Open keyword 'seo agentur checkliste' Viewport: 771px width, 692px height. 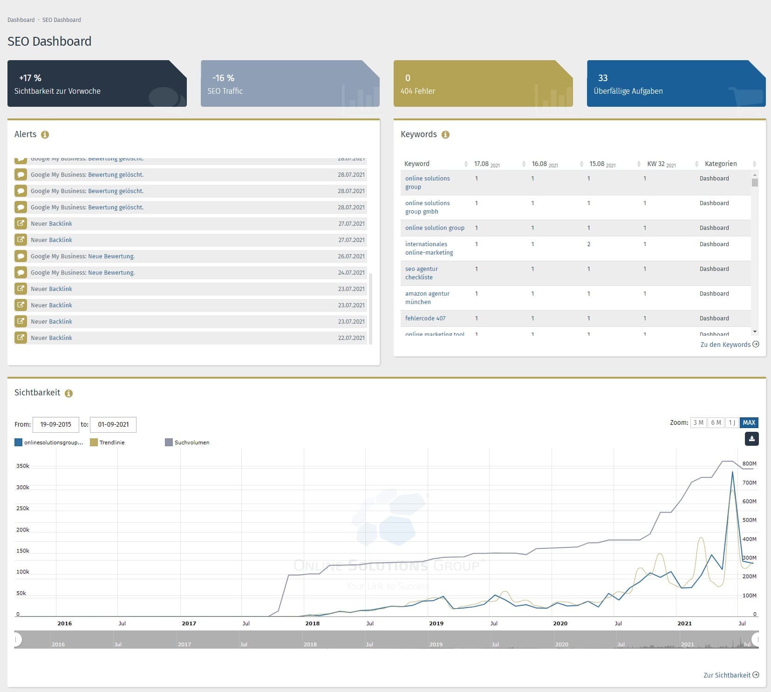point(422,273)
